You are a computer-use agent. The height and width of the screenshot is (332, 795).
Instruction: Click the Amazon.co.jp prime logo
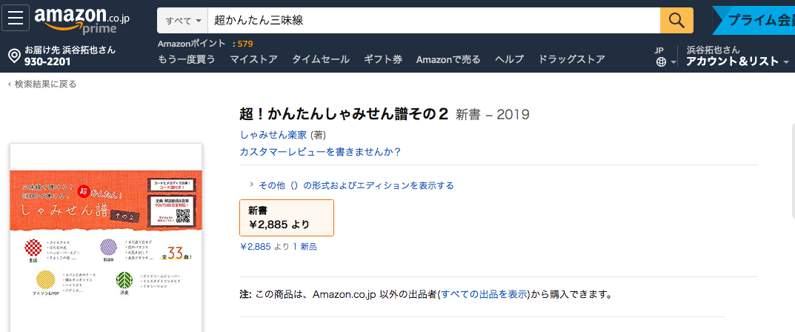click(x=82, y=20)
